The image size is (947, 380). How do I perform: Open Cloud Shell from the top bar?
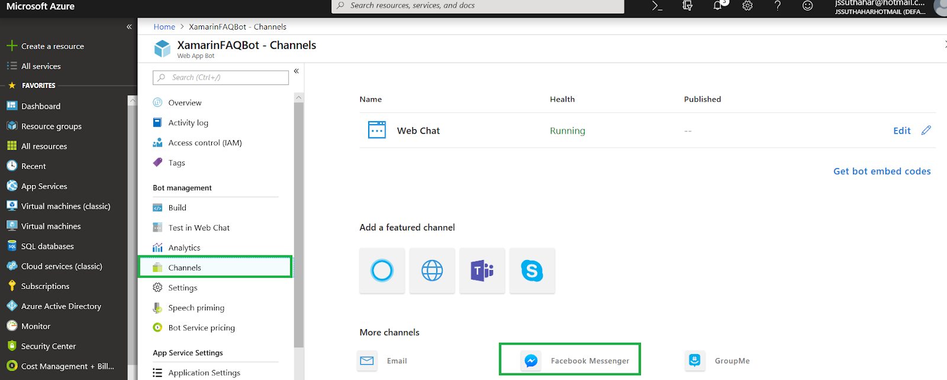(x=657, y=6)
